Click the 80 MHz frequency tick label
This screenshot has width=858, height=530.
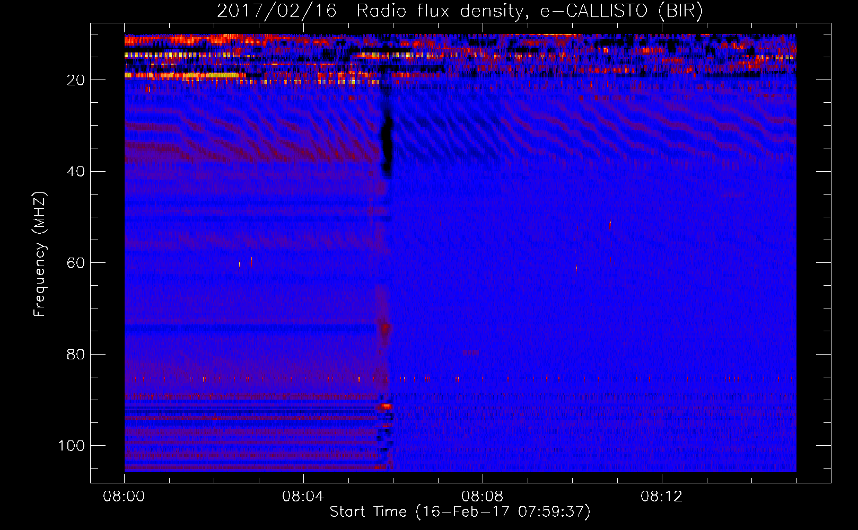pyautogui.click(x=76, y=355)
